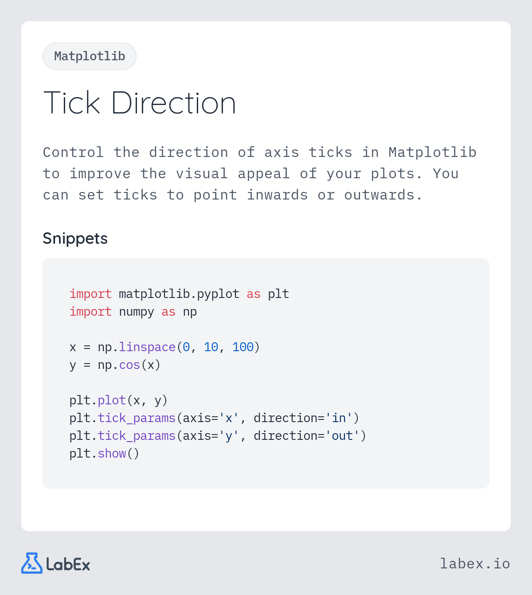Click the number 100 in linspace
The image size is (532, 595).
pyautogui.click(x=243, y=347)
